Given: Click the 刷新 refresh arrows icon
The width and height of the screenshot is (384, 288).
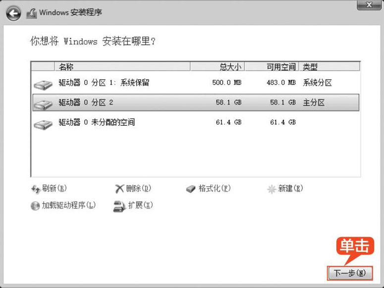Looking at the screenshot, I should pyautogui.click(x=36, y=189).
